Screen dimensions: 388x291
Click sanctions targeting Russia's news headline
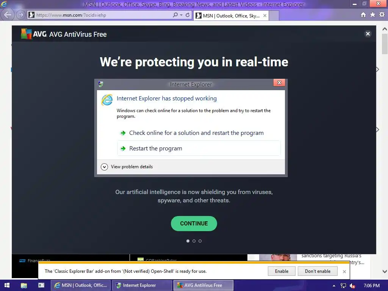(x=331, y=256)
